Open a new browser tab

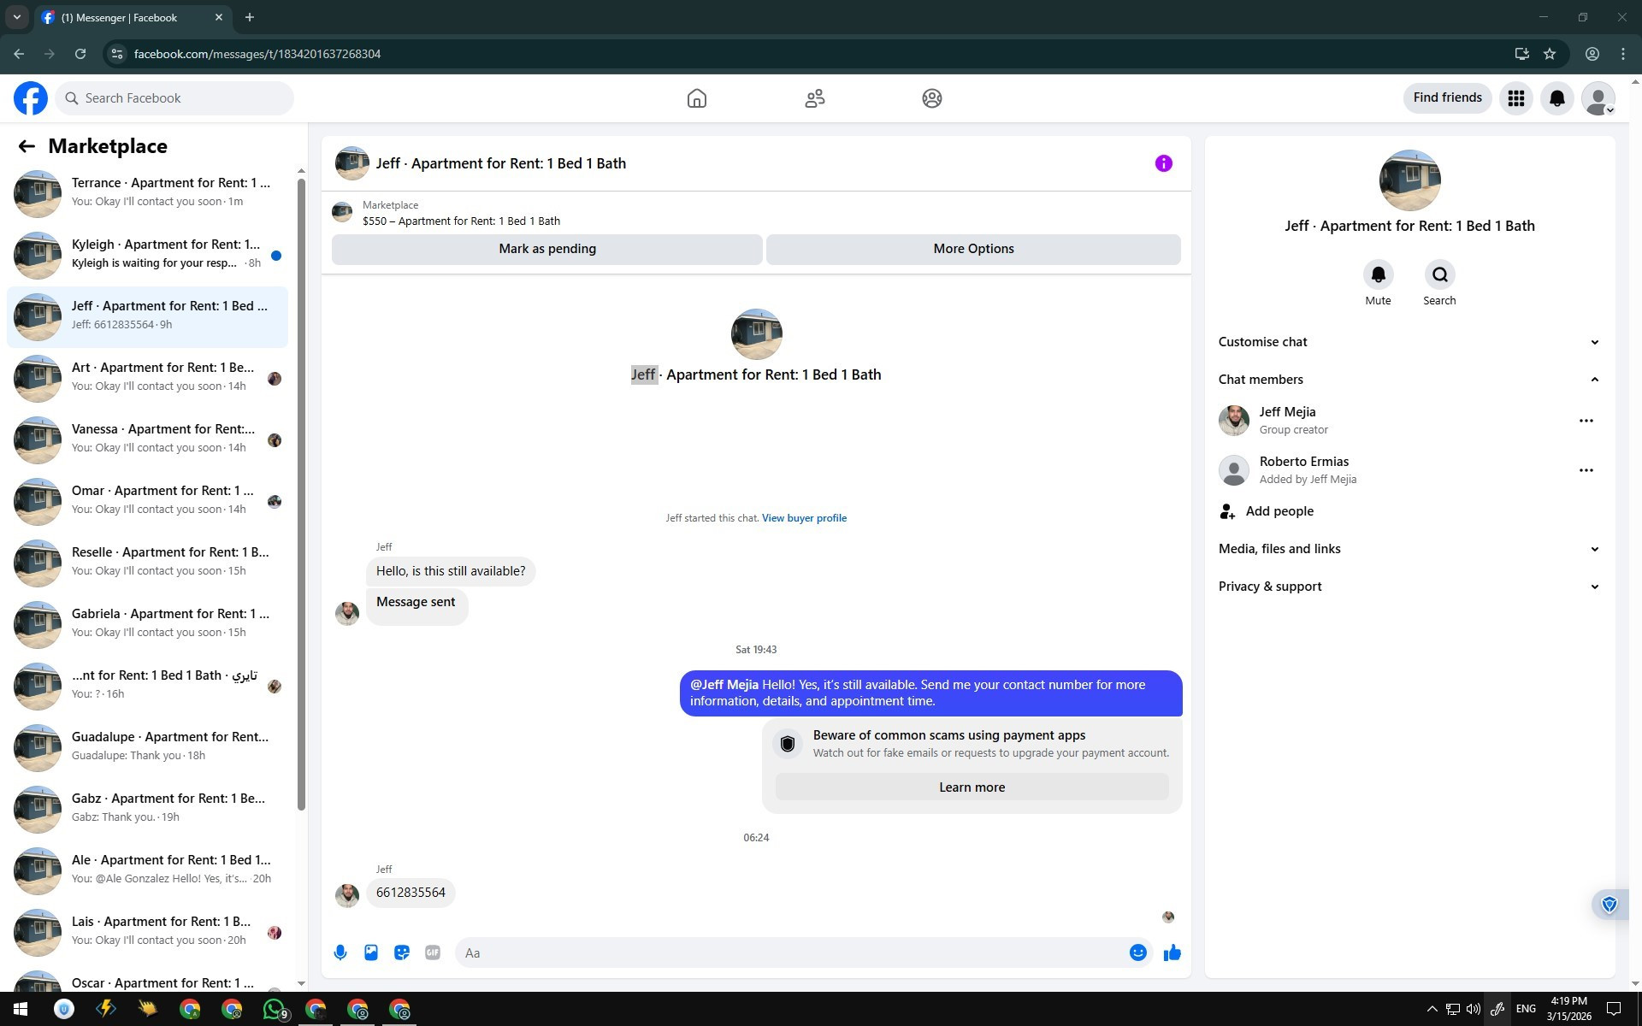pyautogui.click(x=250, y=17)
